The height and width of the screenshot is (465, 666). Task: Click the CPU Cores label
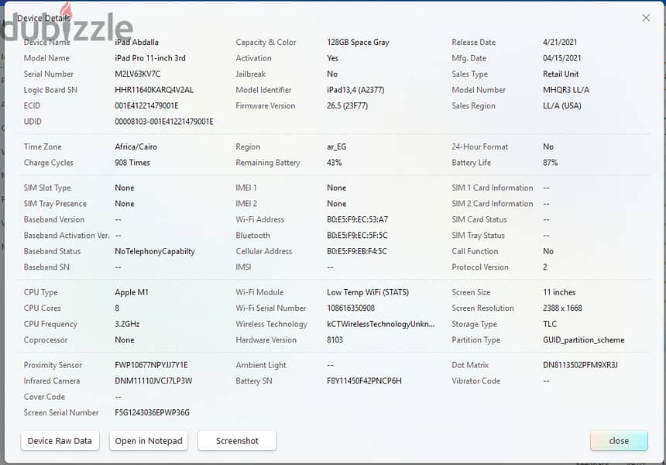click(x=42, y=308)
